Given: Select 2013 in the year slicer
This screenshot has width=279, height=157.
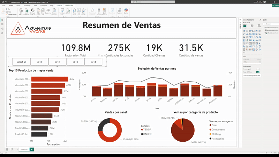Looking at the screenshot, I should point(75,62).
